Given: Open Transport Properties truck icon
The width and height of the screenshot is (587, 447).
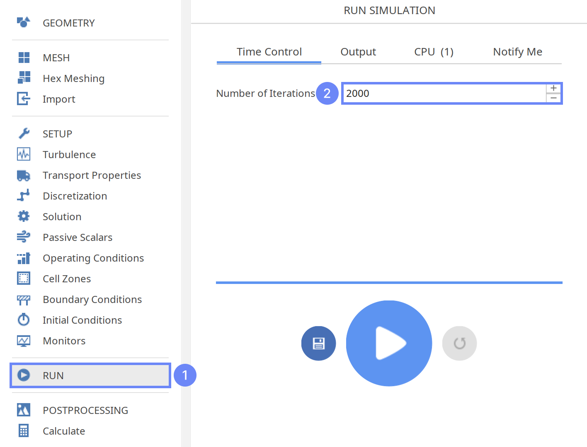Looking at the screenshot, I should click(24, 175).
